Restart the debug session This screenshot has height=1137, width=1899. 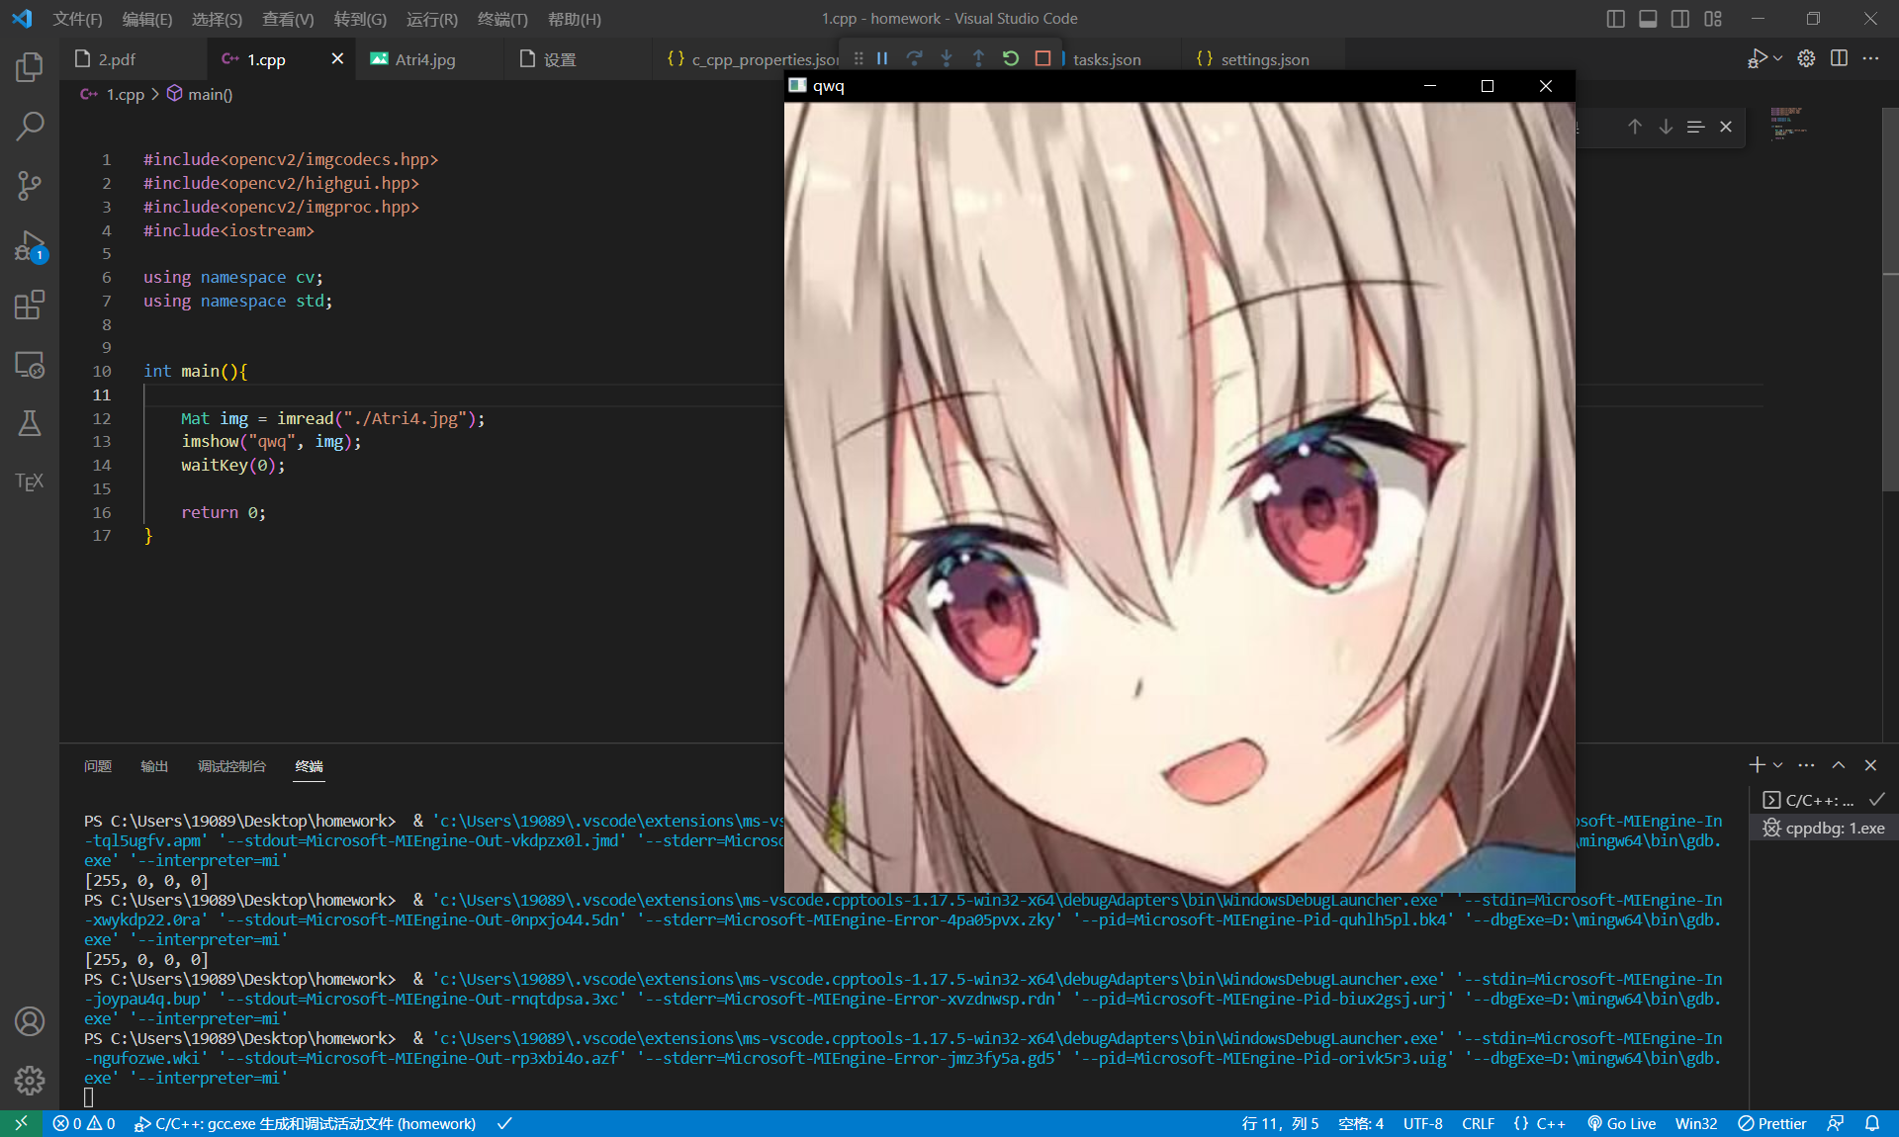[x=1010, y=58]
